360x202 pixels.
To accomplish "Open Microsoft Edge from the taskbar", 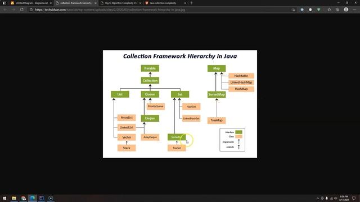I will [x=33, y=198].
